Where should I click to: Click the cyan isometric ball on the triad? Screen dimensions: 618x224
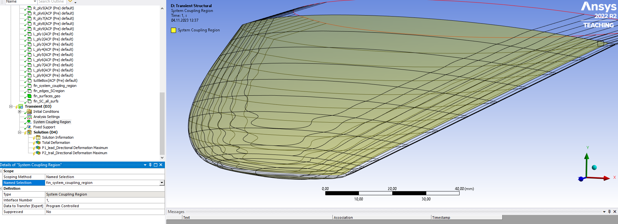click(x=594, y=167)
